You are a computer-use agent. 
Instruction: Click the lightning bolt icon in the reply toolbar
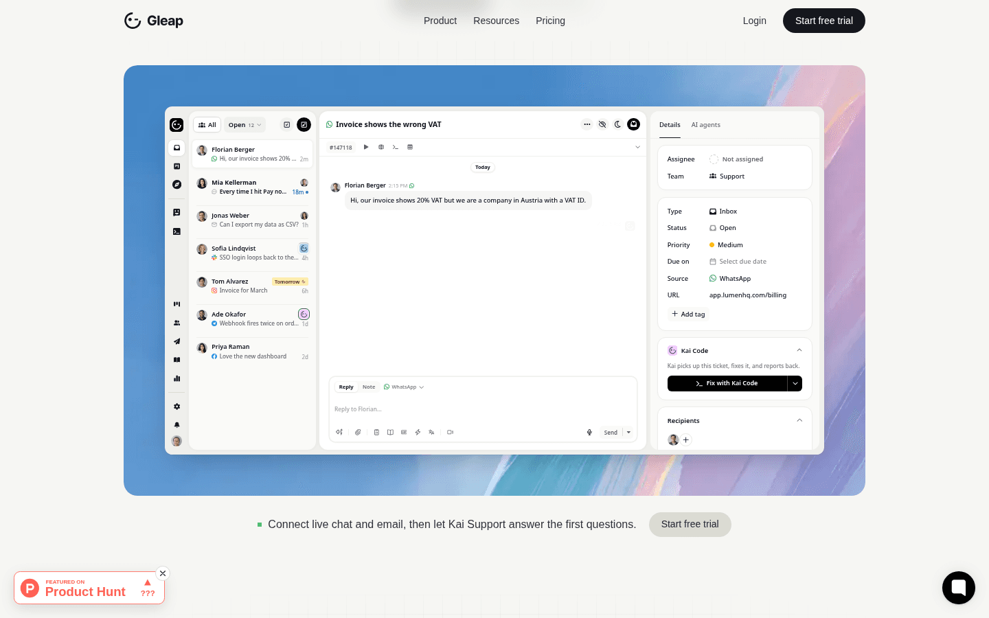click(418, 433)
